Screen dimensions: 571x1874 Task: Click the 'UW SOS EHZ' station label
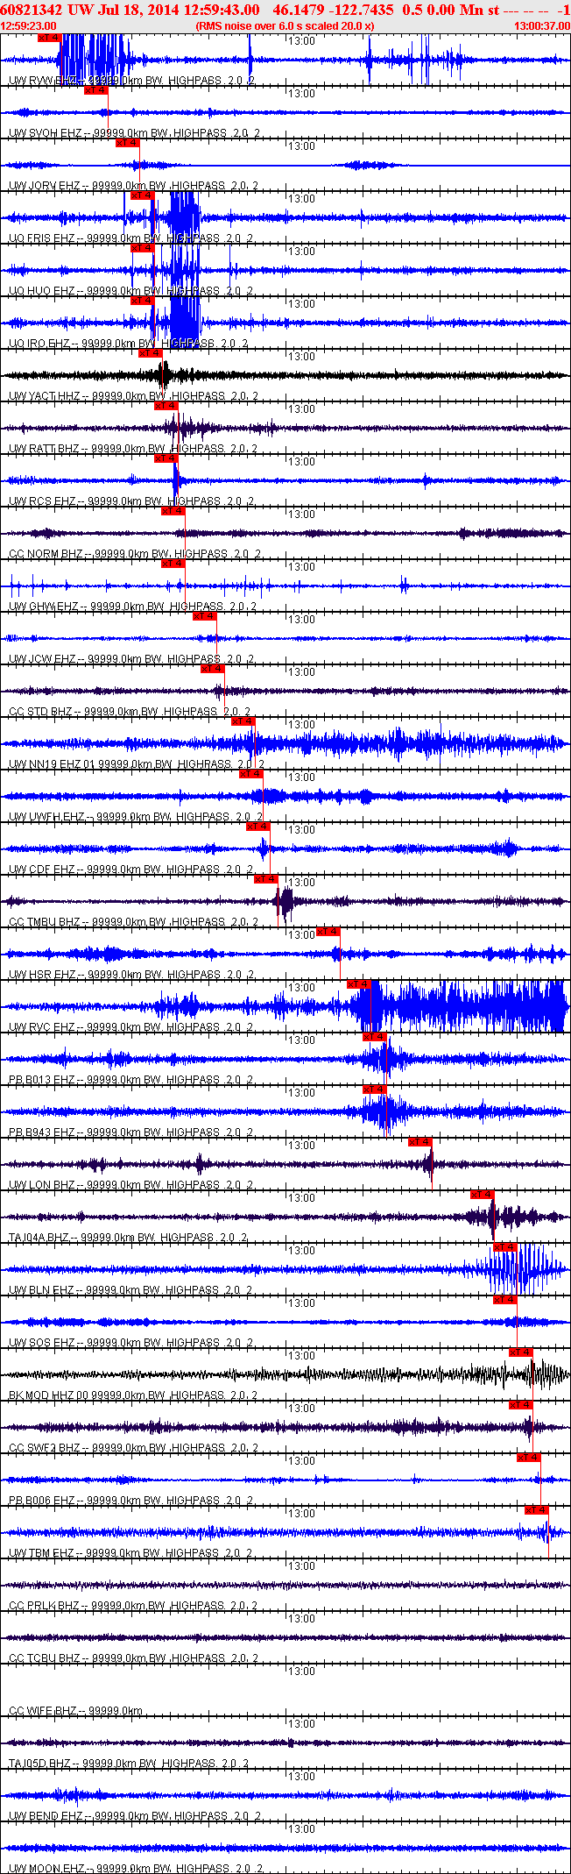tap(42, 1343)
